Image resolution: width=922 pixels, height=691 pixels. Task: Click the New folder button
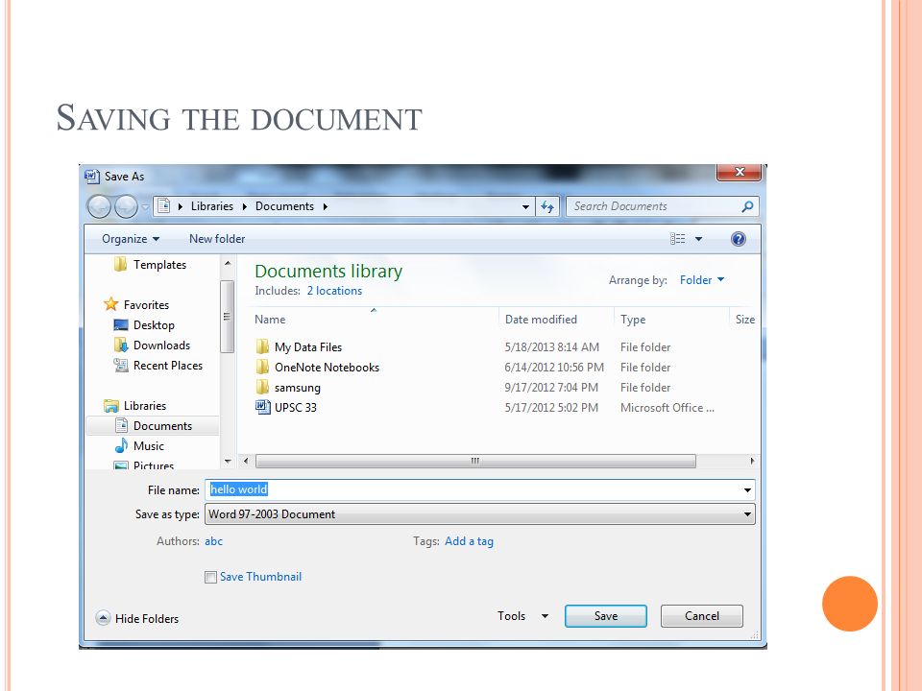(217, 239)
